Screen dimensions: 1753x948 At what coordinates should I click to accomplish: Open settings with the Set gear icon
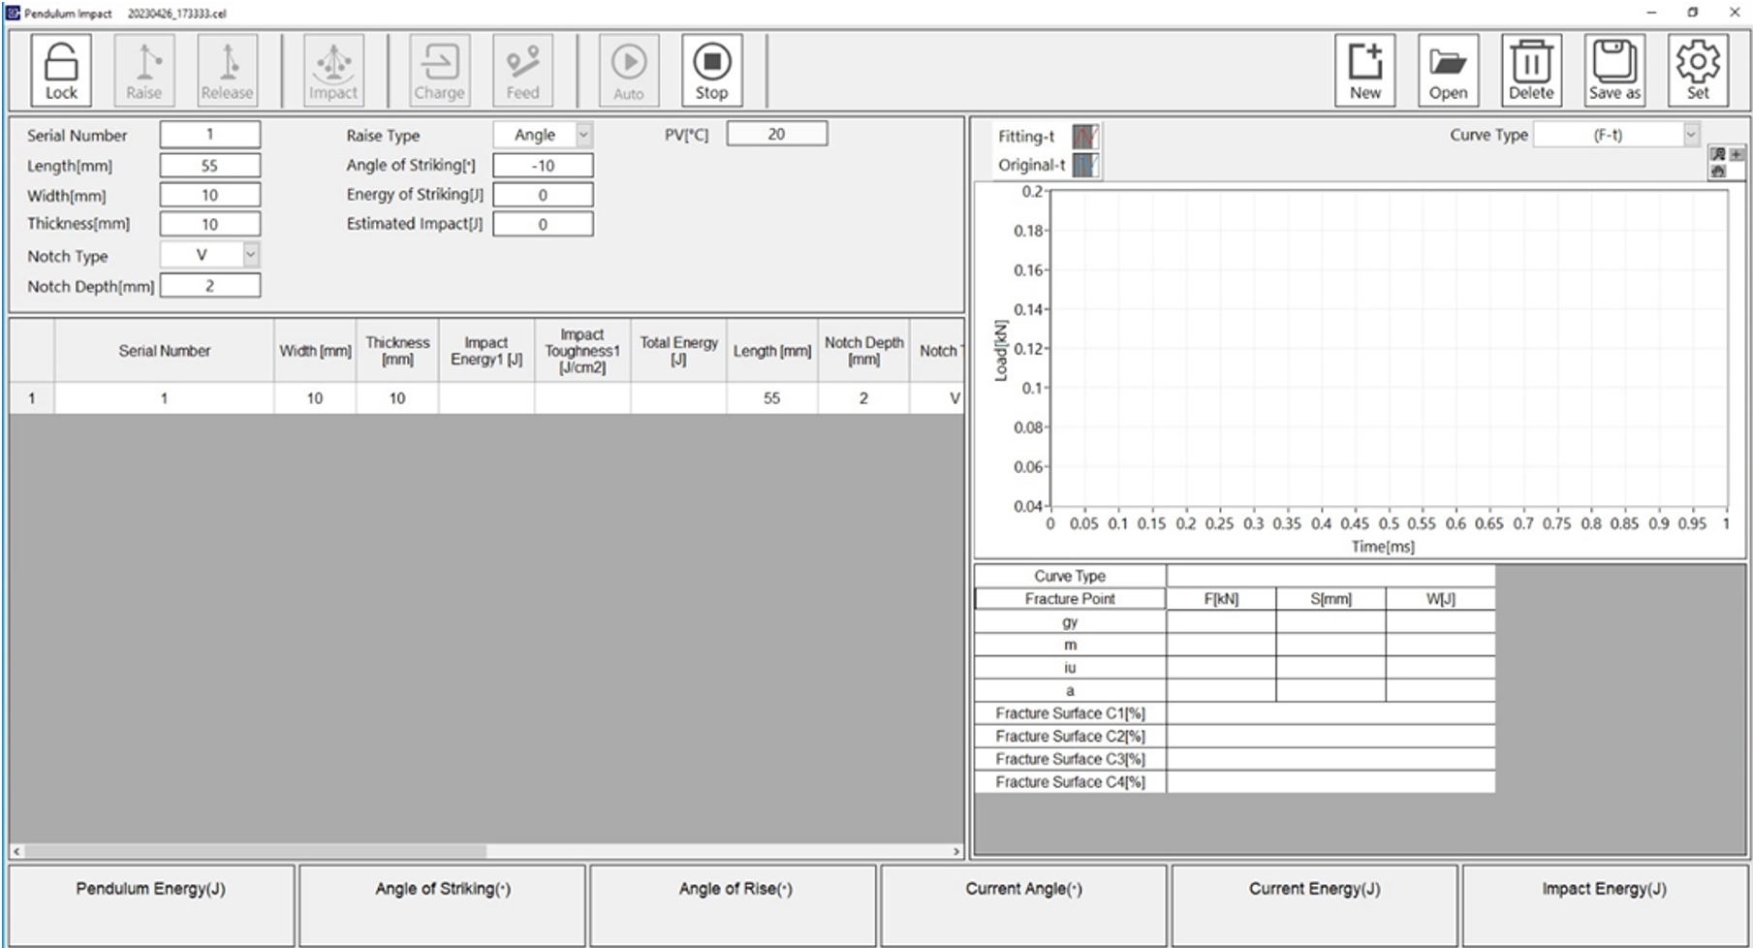tap(1698, 70)
